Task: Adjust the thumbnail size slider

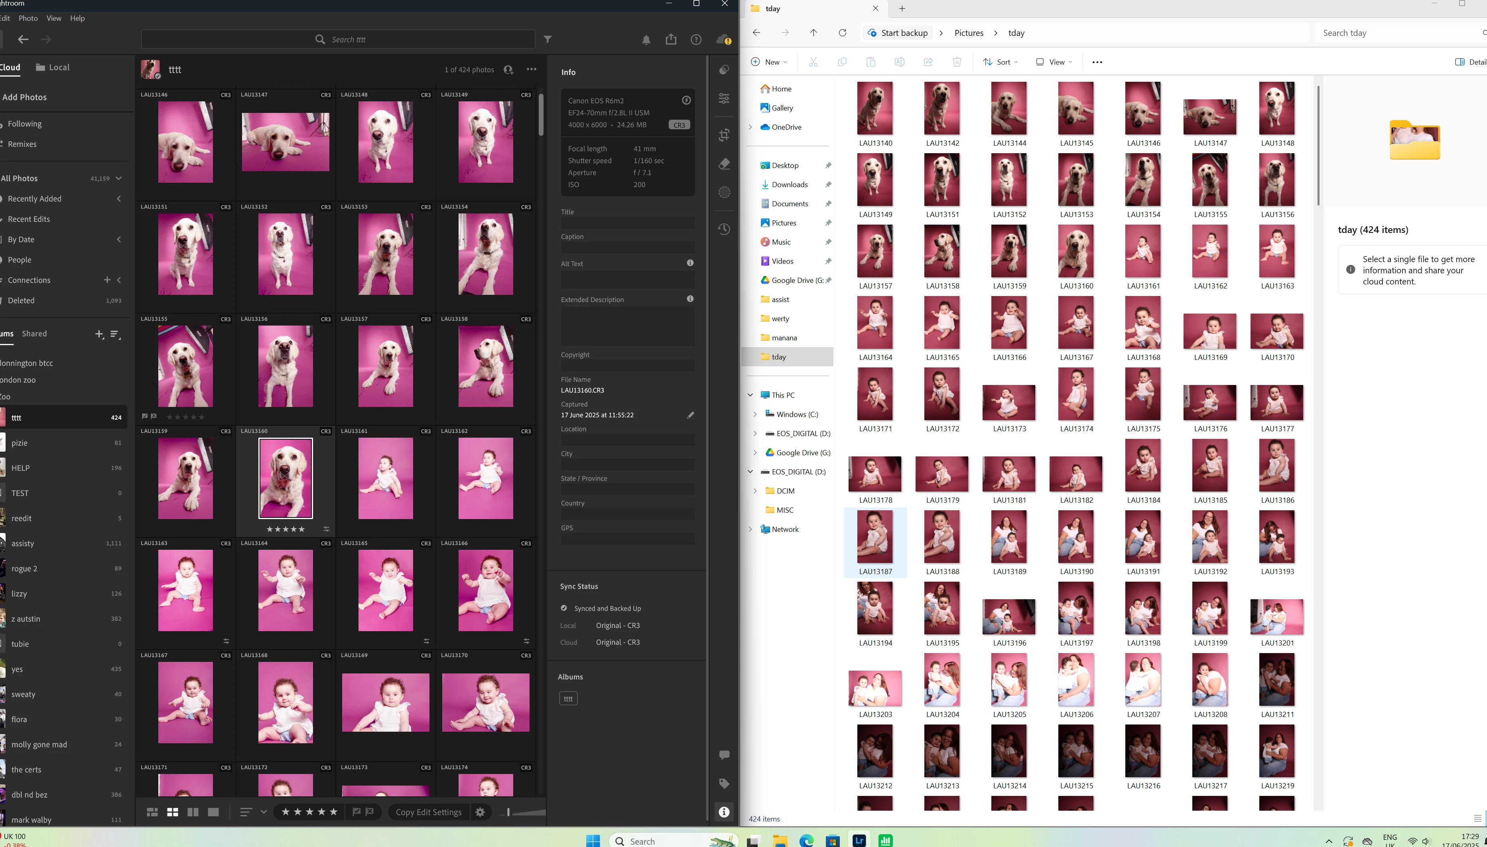Action: [x=508, y=812]
